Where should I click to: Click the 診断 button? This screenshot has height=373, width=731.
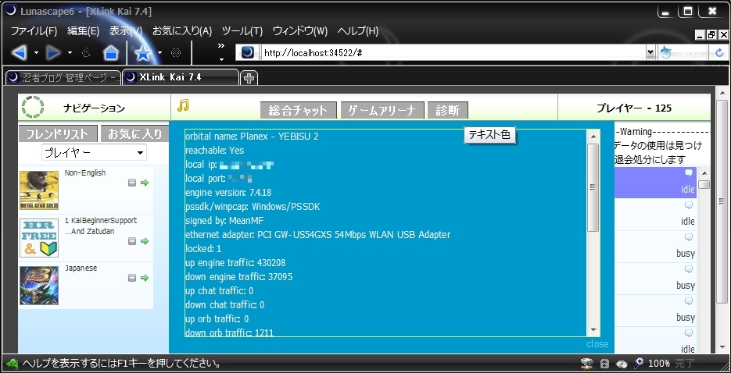[447, 110]
